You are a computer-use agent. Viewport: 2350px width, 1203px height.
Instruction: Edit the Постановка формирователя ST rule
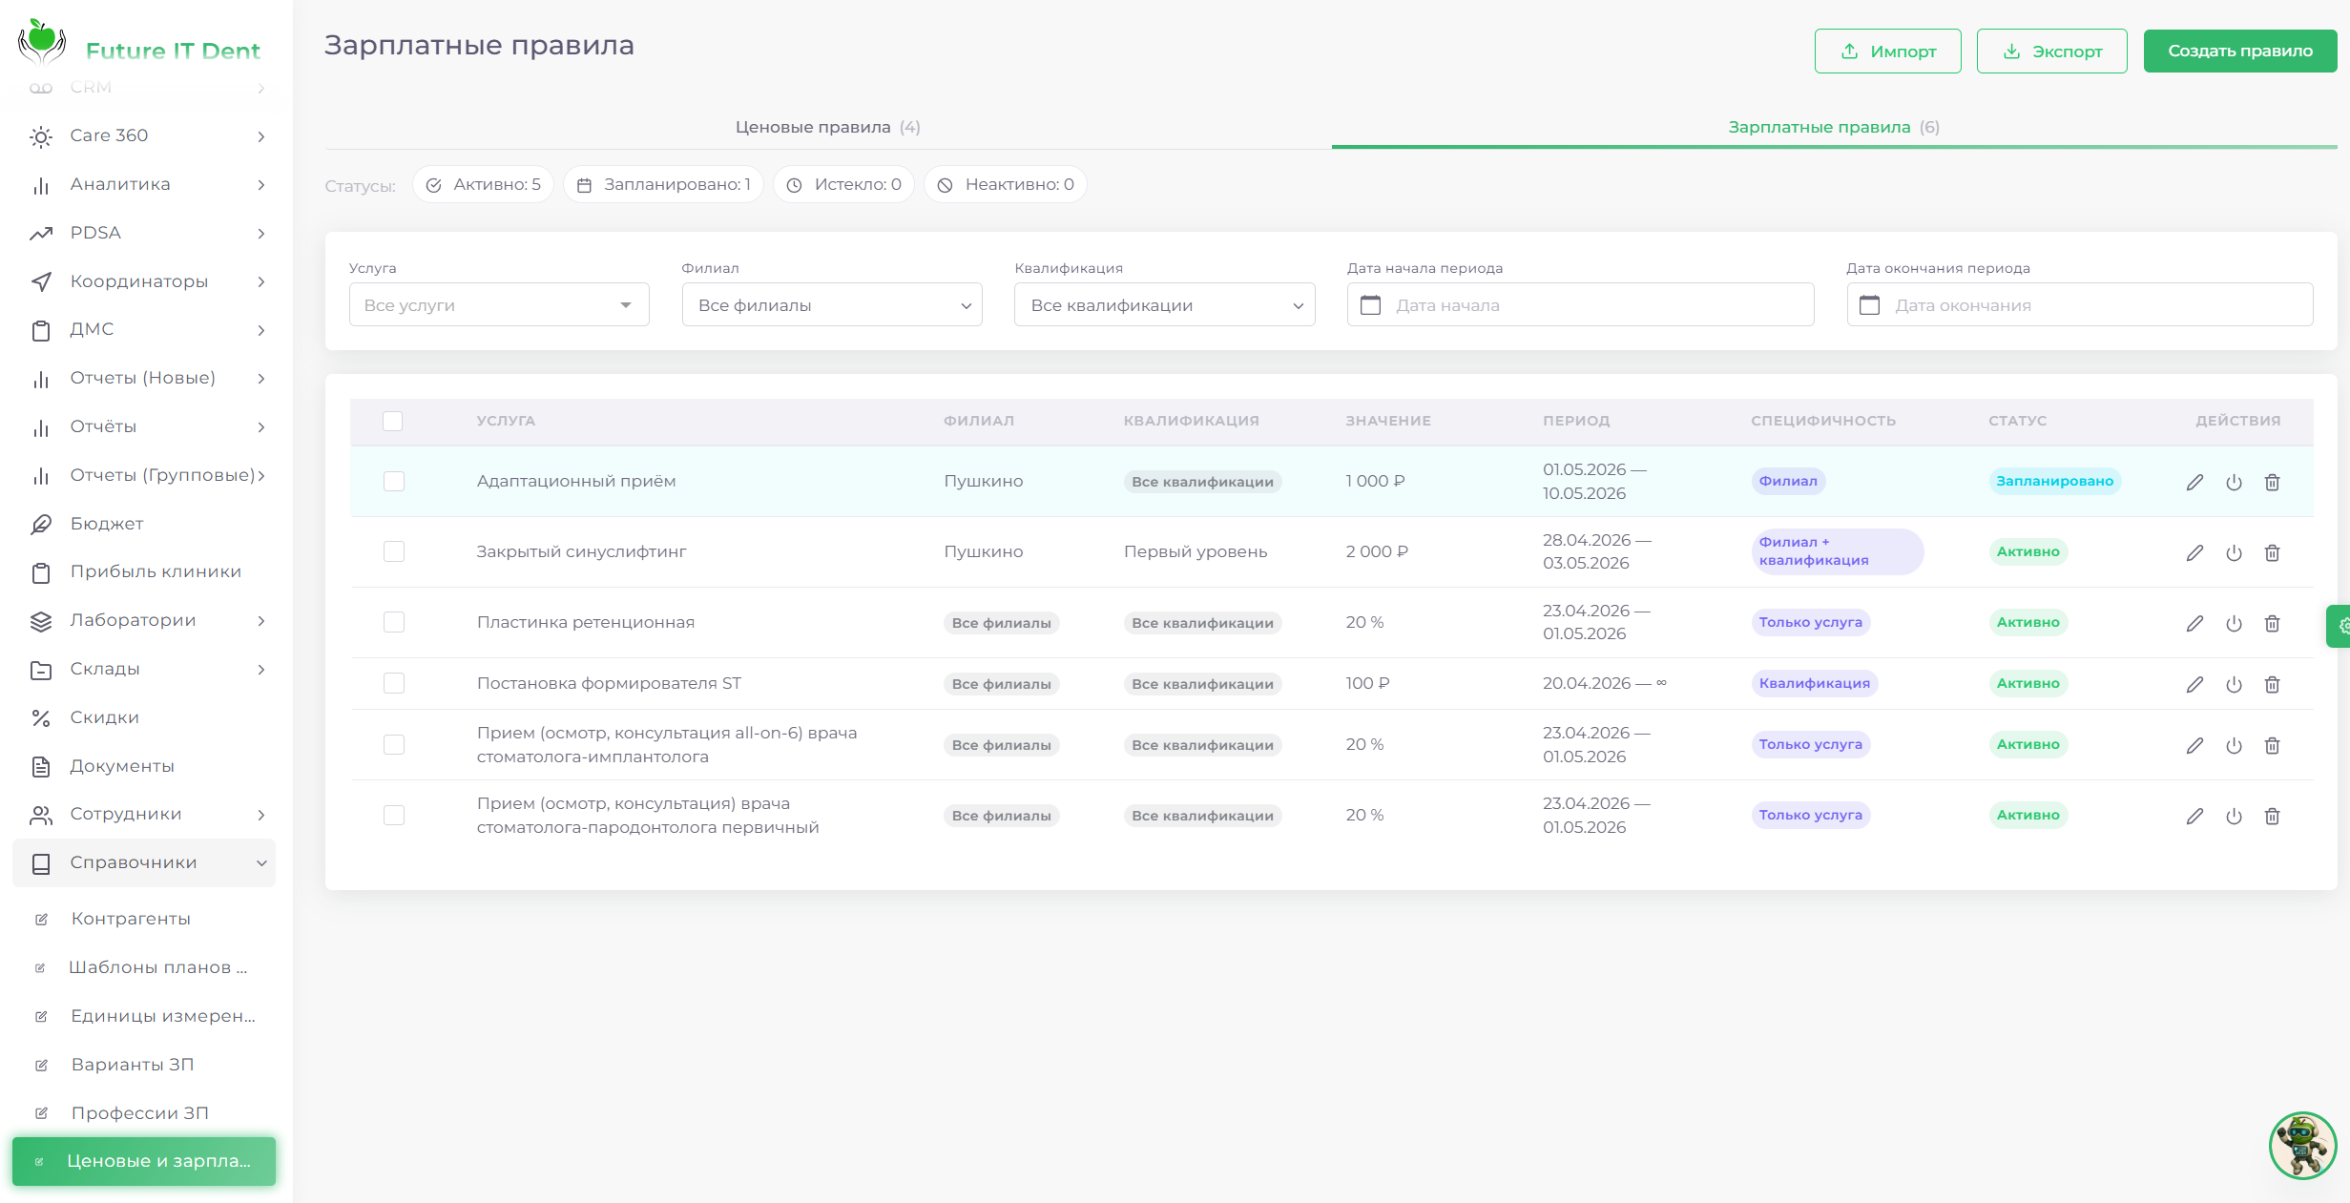coord(2194,684)
